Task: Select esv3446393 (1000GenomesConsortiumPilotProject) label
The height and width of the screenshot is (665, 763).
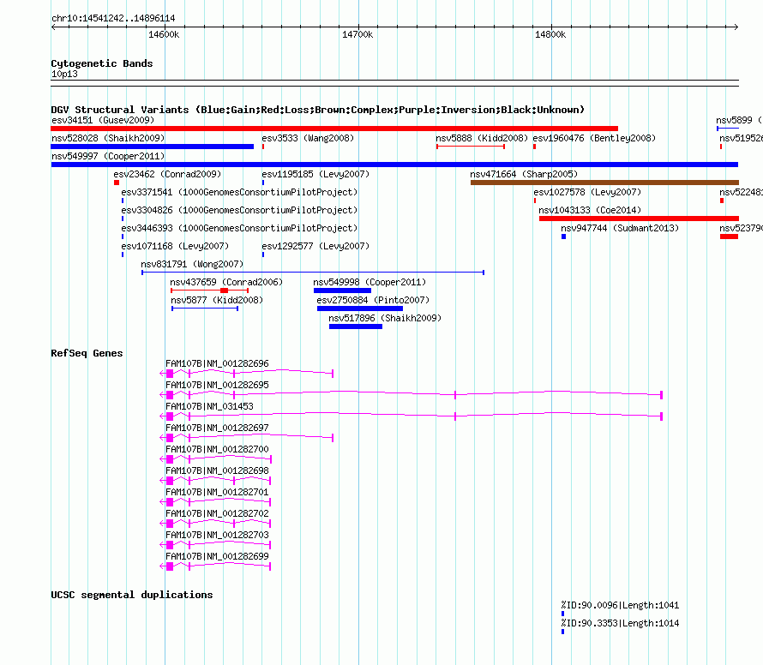Action: coord(239,228)
